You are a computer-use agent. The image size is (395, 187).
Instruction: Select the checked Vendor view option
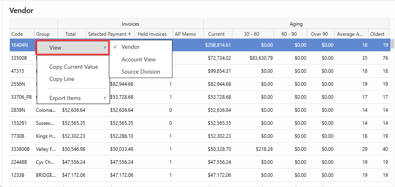click(130, 47)
